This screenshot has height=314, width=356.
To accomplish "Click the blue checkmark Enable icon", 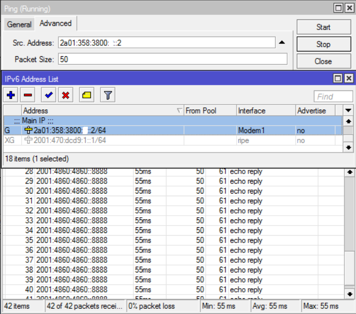I will (49, 95).
